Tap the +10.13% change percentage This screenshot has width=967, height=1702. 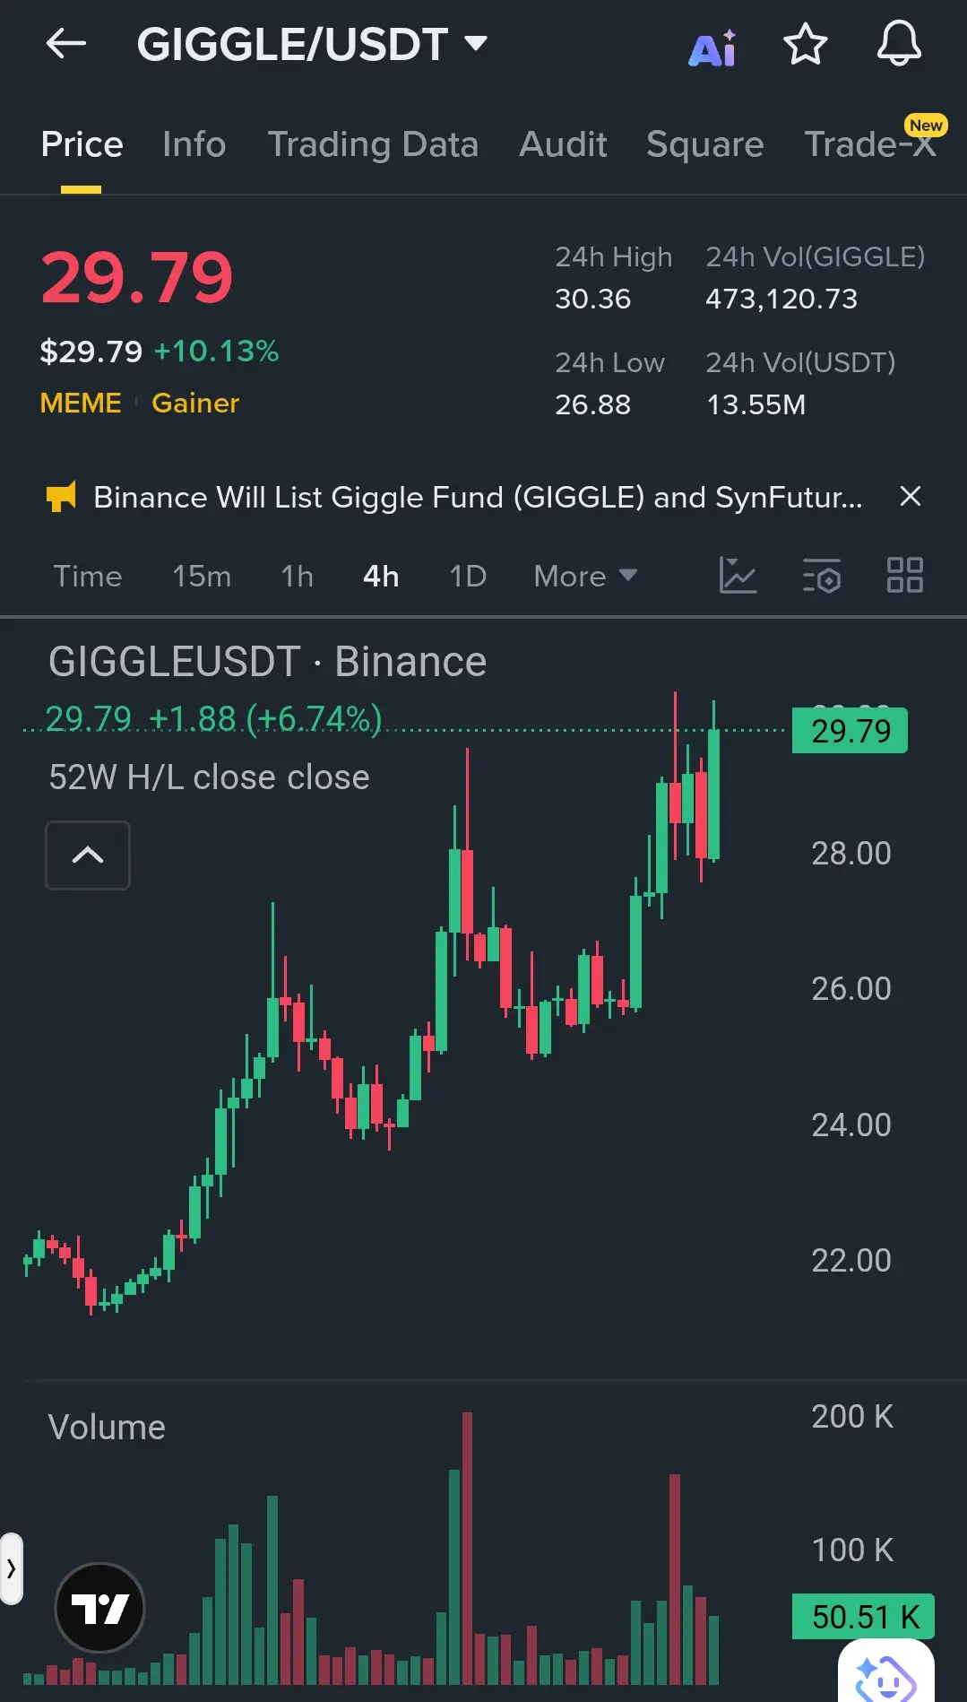216,351
